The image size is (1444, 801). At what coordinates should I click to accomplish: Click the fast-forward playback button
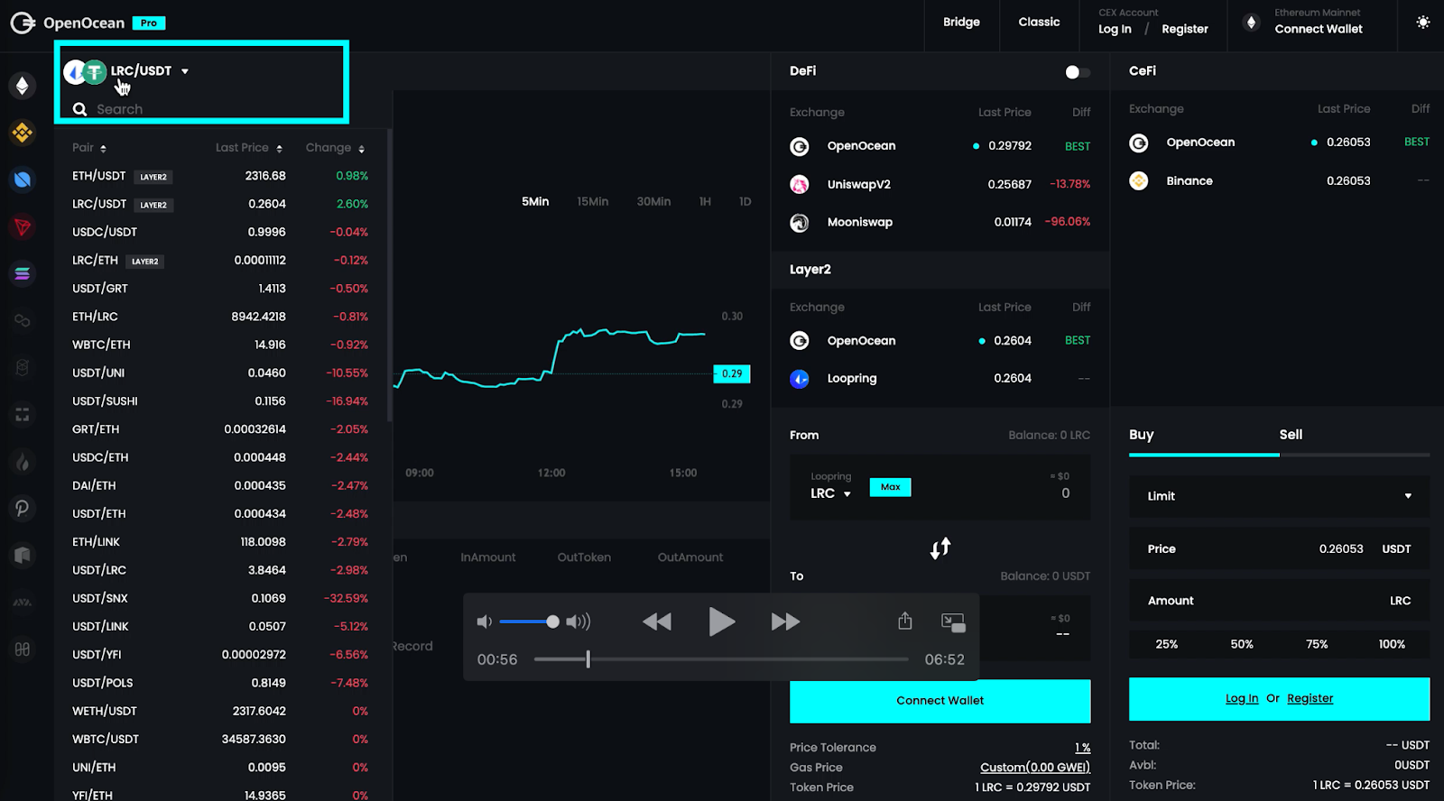pos(785,621)
